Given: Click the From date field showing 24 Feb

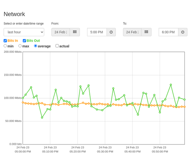Looking at the screenshot, I should [x=61, y=32].
